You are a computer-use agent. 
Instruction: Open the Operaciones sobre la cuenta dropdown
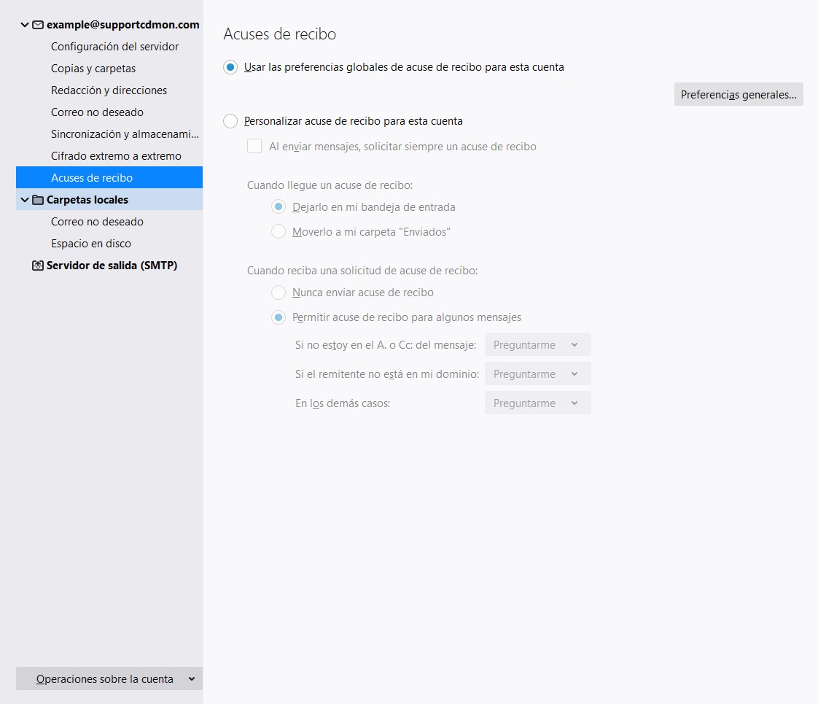point(109,679)
